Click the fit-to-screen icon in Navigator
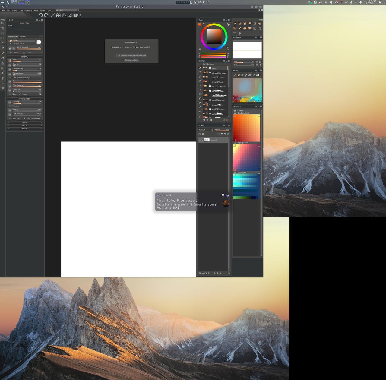This screenshot has width=386, height=380. tap(257, 62)
